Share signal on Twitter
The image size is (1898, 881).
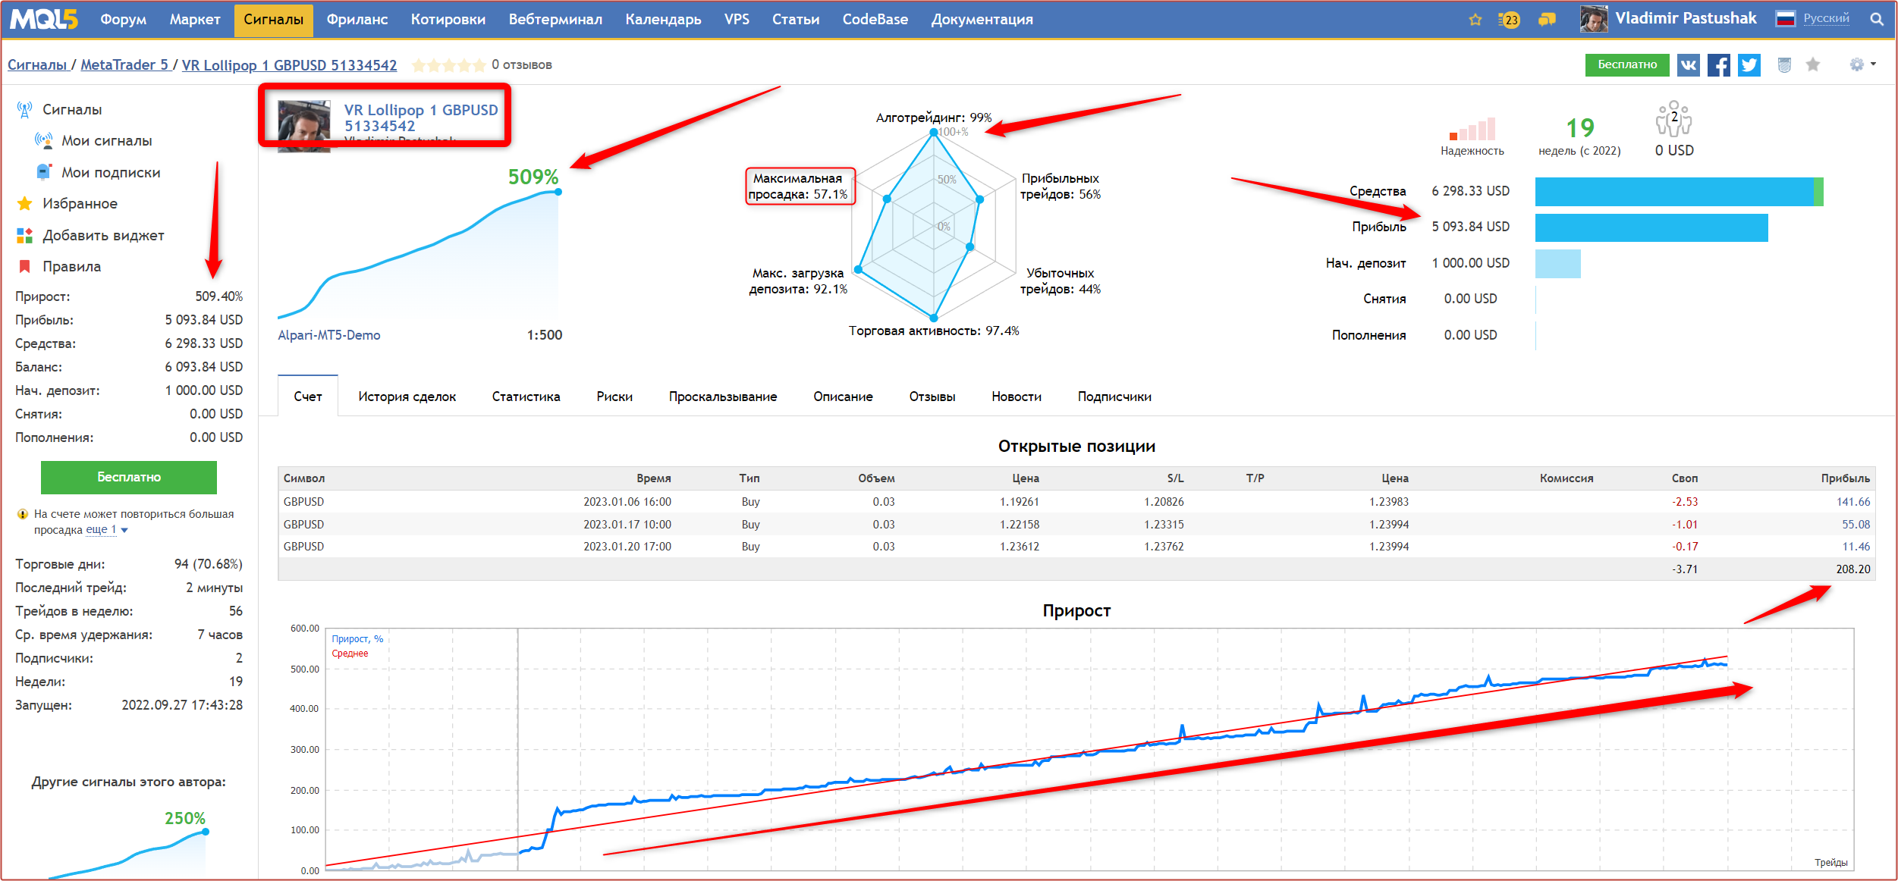pyautogui.click(x=1749, y=65)
